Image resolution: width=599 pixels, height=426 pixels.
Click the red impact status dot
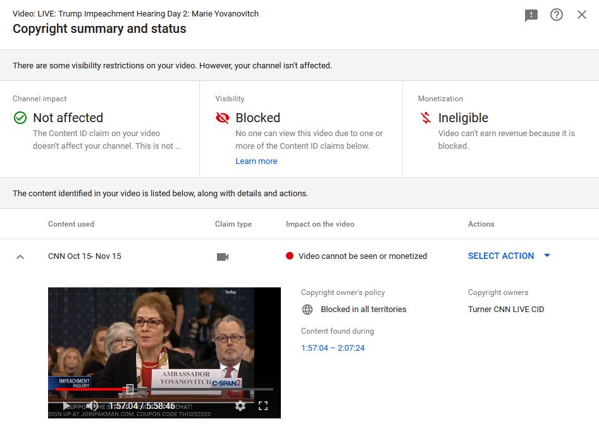(290, 256)
